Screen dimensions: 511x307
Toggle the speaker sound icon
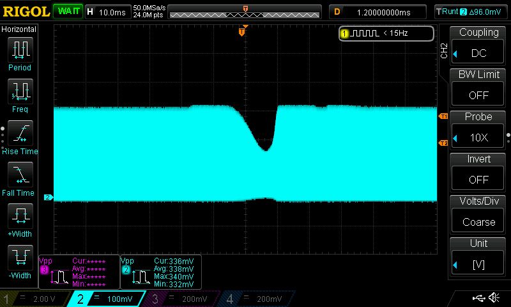point(494,298)
